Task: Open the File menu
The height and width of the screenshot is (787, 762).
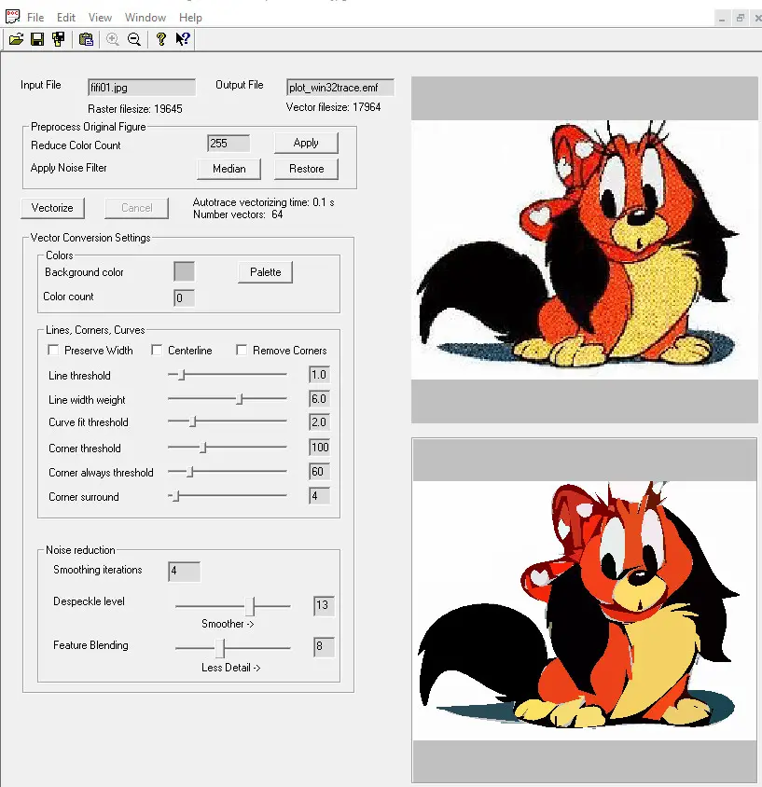Action: [35, 18]
